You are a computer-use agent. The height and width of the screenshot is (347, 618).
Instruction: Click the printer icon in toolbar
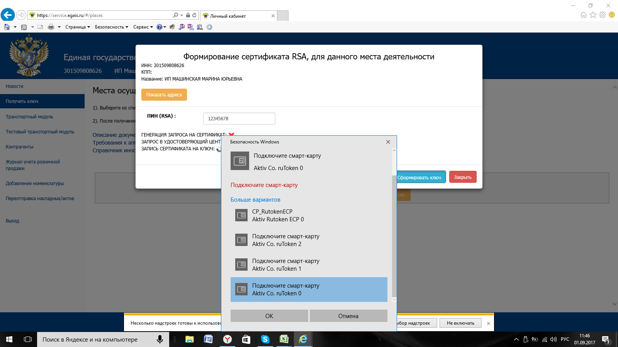coord(51,27)
